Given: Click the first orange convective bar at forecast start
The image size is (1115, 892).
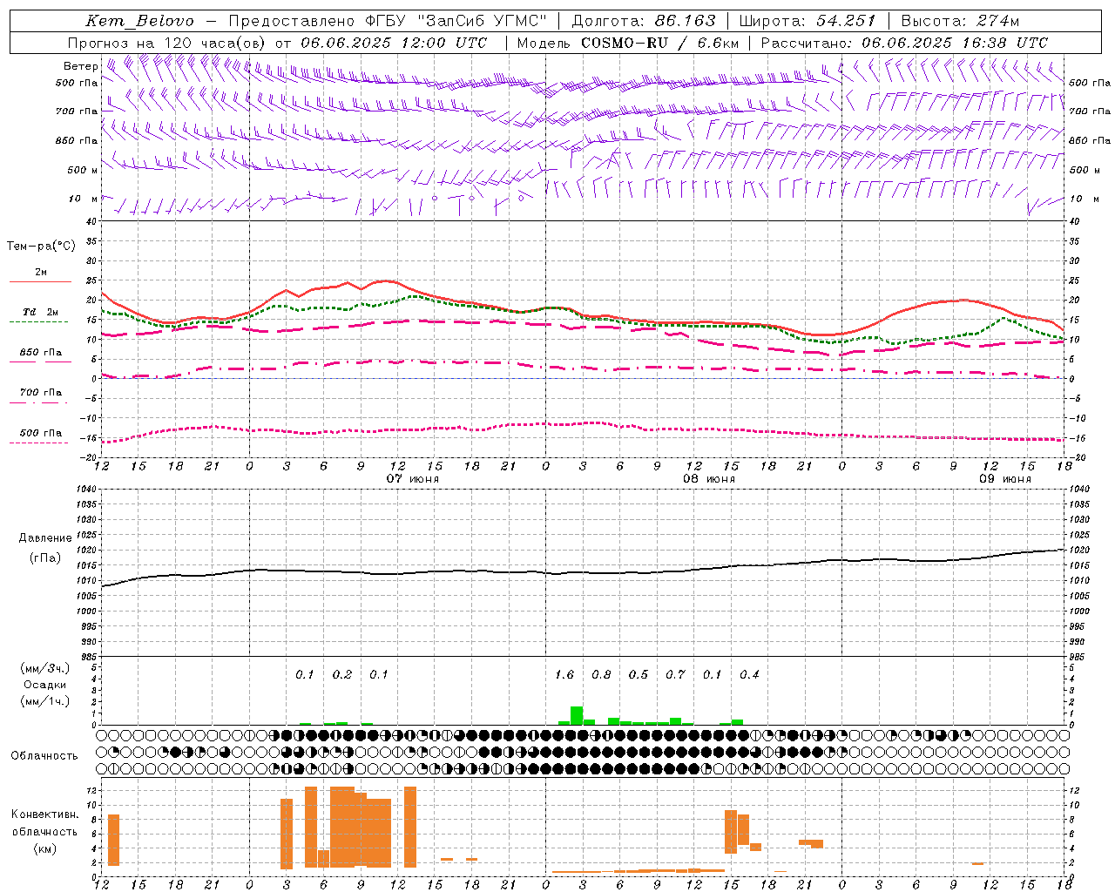Looking at the screenshot, I should 113,840.
